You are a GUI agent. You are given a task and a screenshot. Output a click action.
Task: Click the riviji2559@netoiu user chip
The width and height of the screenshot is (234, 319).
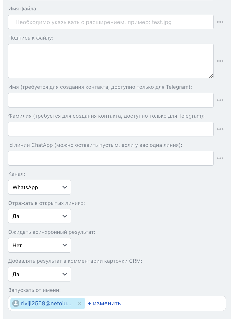tap(46, 304)
